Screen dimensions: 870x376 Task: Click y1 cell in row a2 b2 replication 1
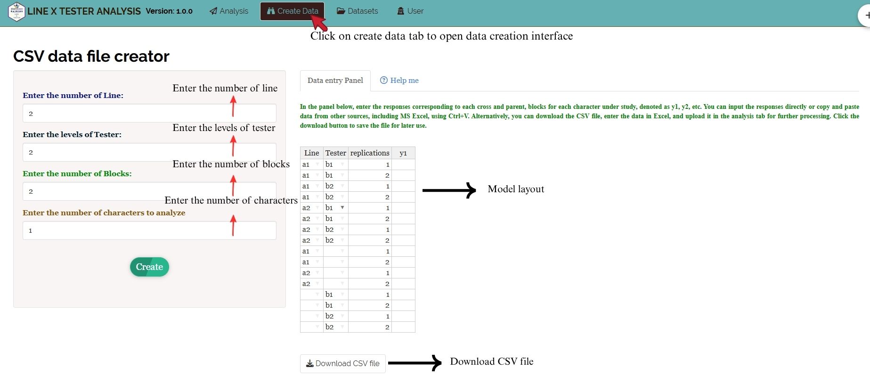[403, 229]
